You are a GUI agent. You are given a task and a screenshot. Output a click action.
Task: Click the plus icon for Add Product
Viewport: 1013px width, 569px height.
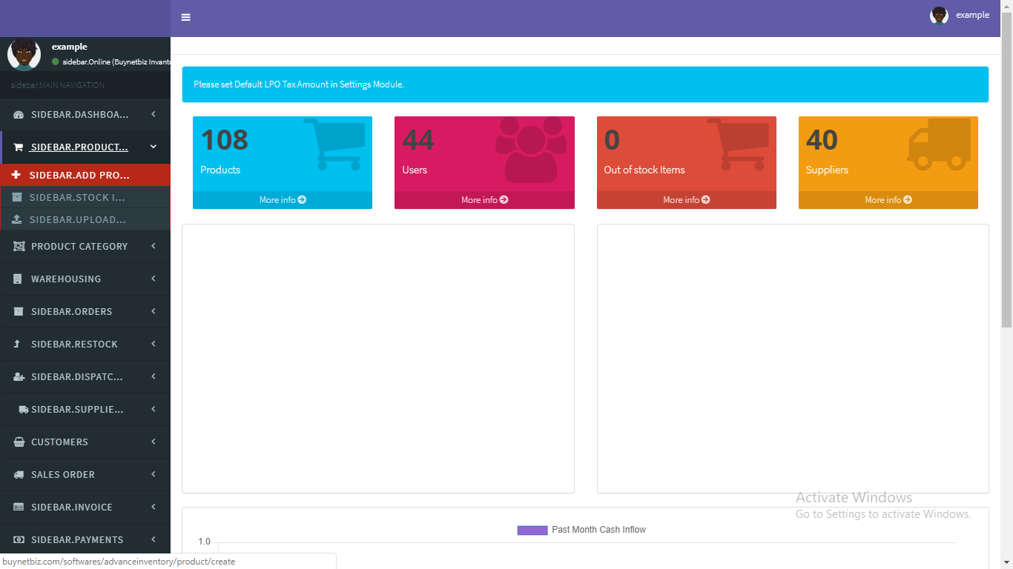click(16, 176)
